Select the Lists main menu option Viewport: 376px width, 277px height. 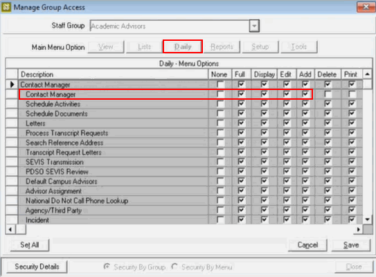click(144, 47)
